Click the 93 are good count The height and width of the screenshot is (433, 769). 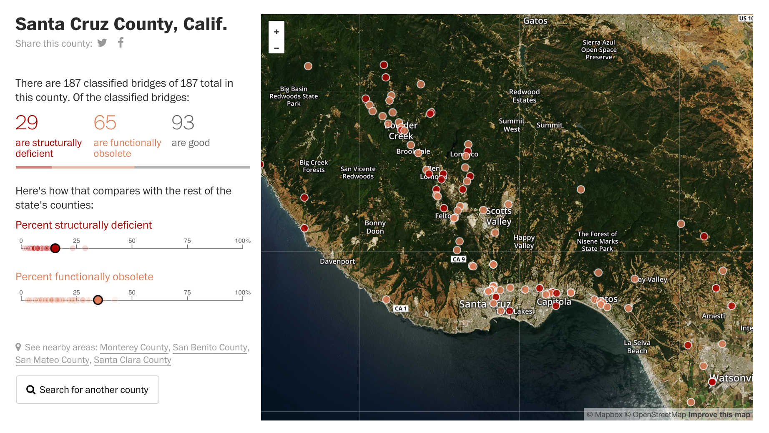pos(183,123)
